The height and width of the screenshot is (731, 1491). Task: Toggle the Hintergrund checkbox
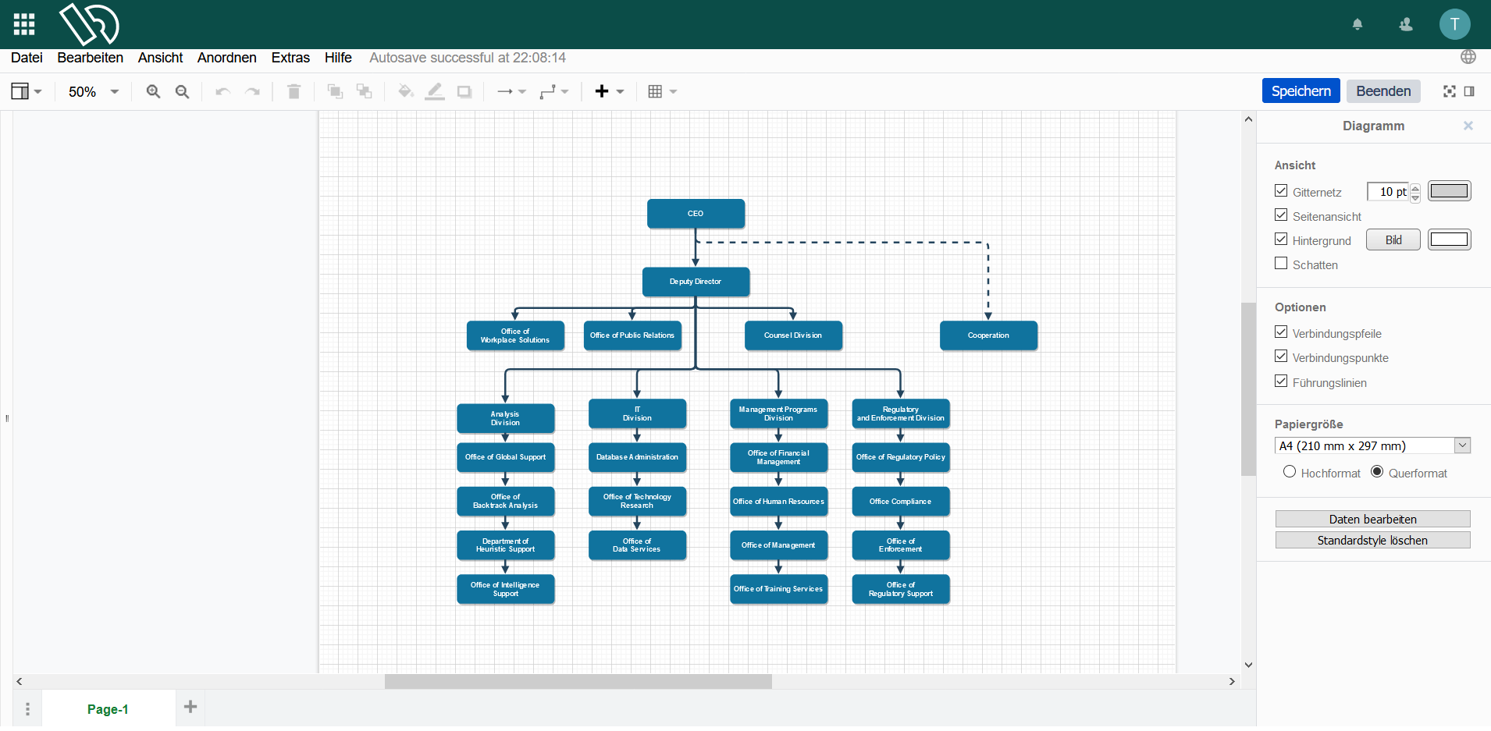click(1281, 239)
